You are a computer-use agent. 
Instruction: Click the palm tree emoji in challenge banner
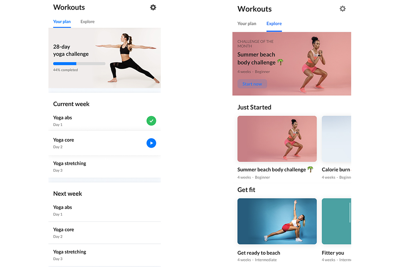point(280,62)
